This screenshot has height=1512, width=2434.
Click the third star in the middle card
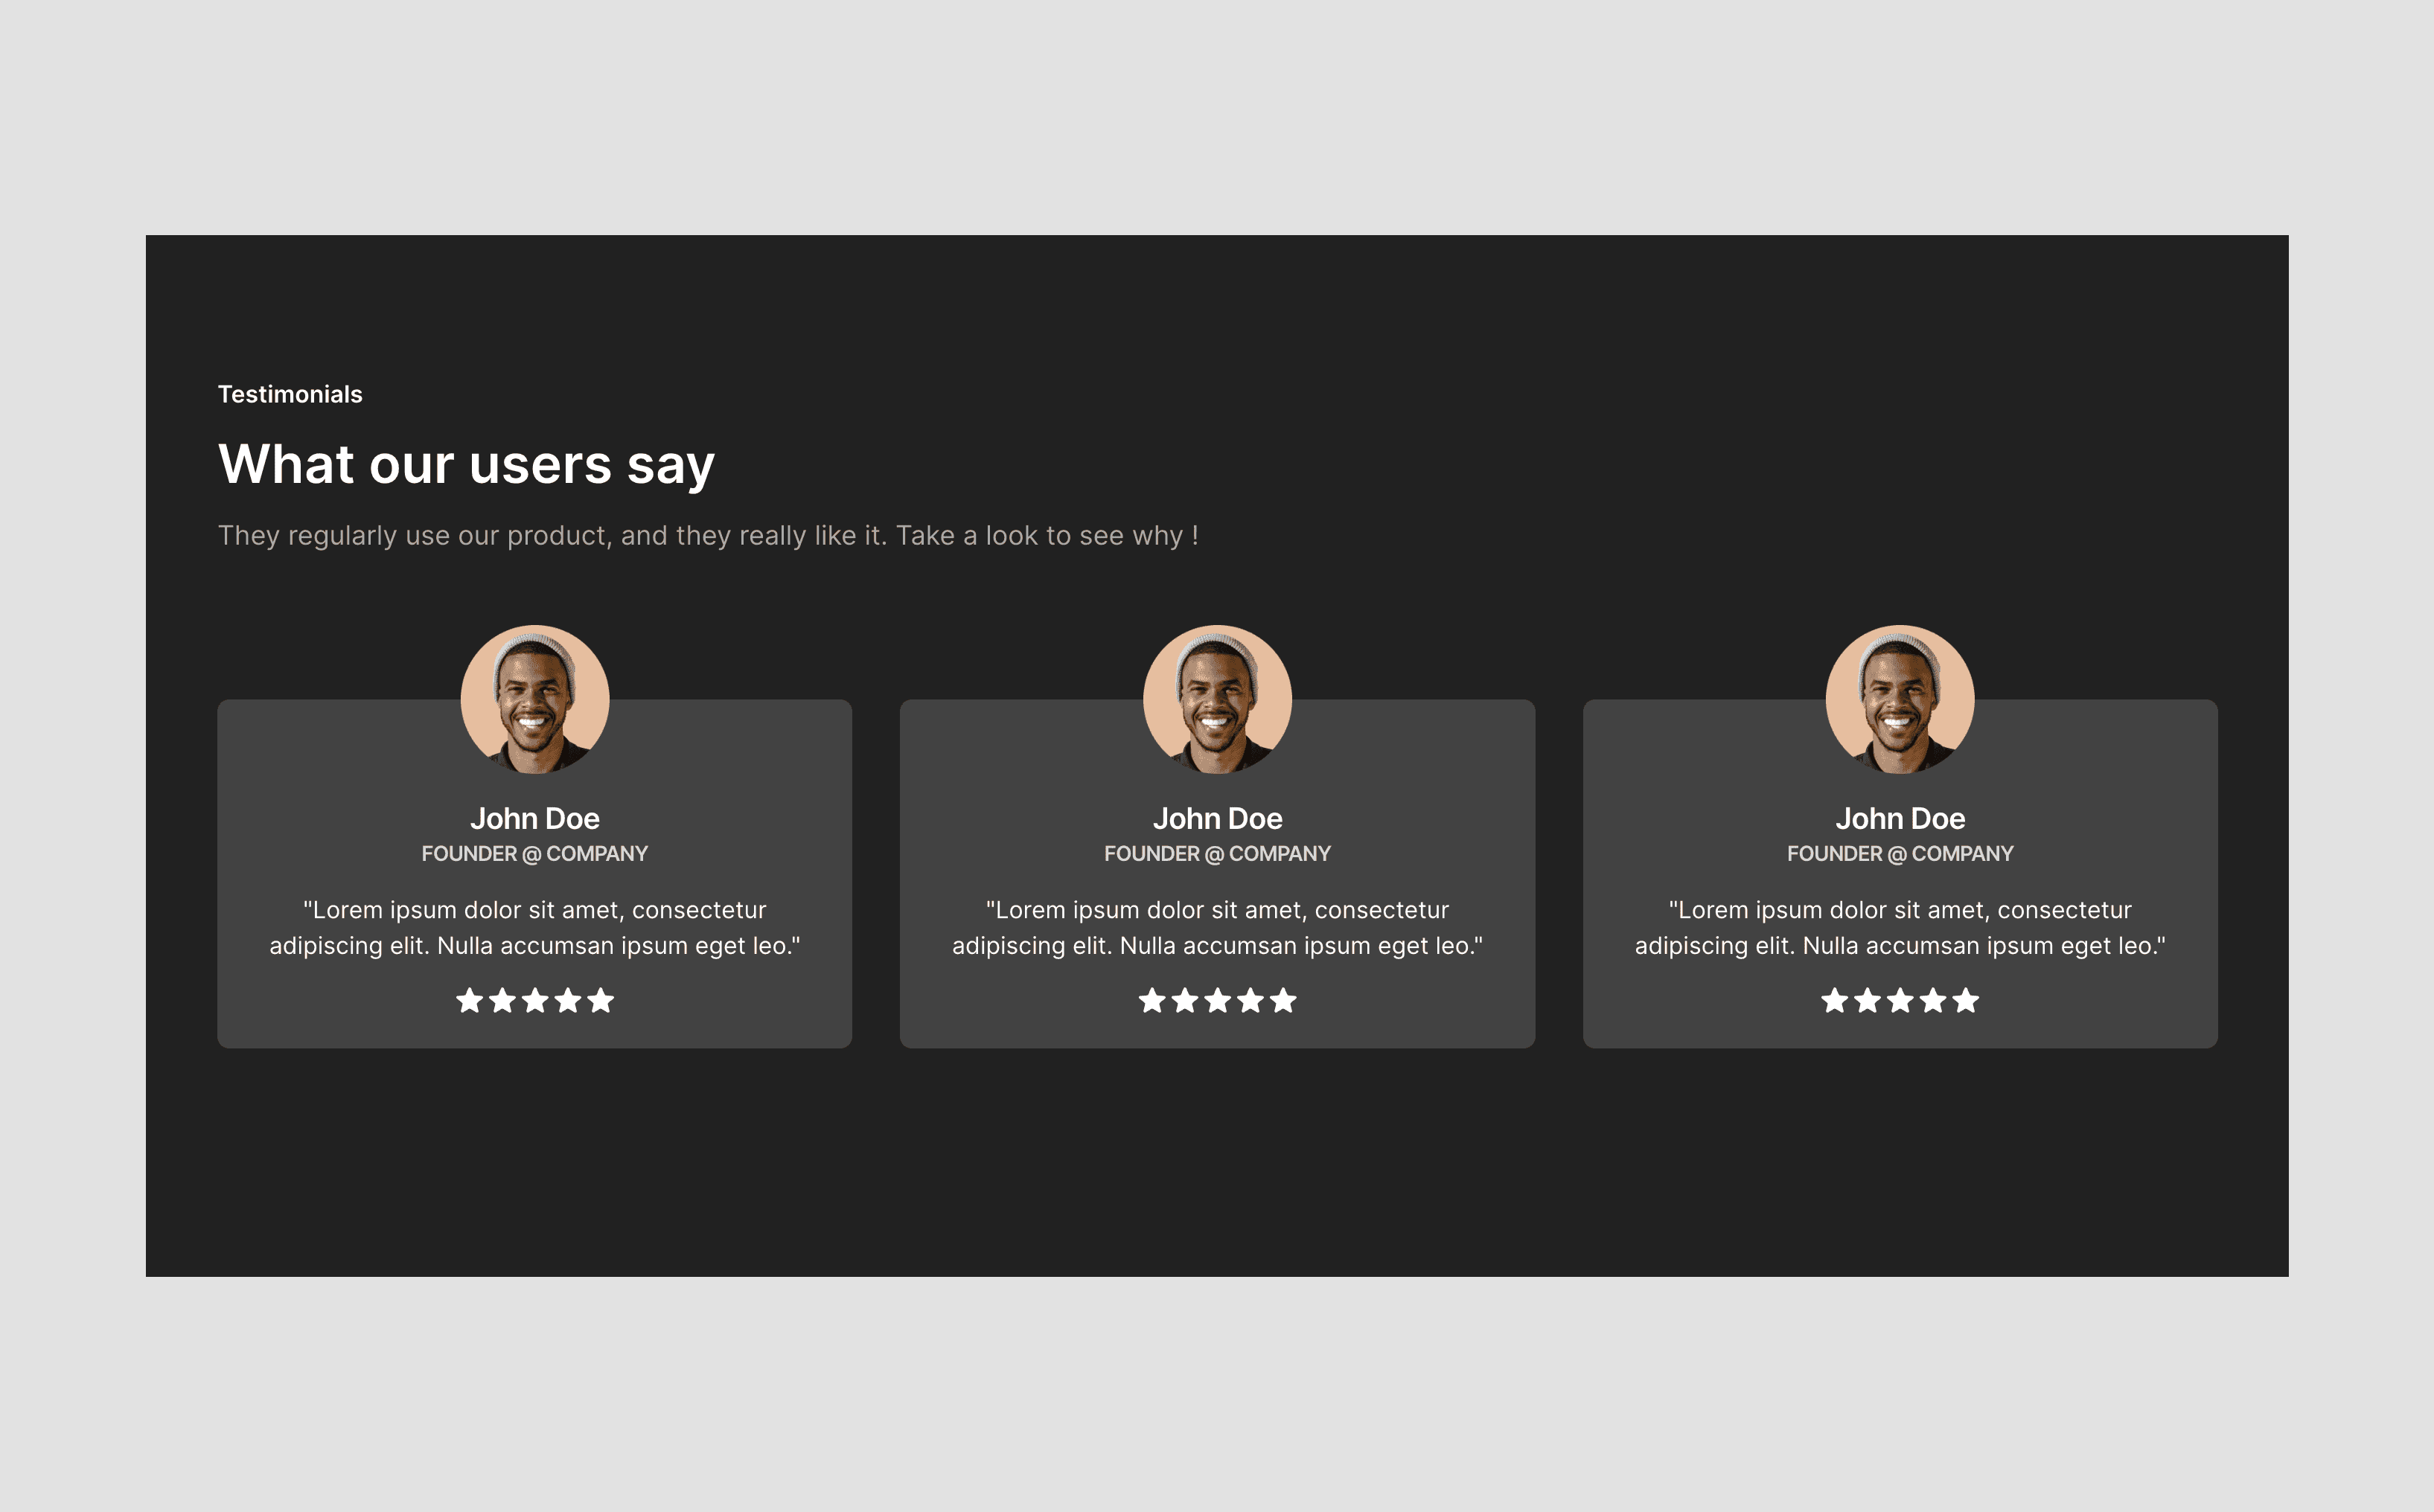(x=1218, y=1000)
